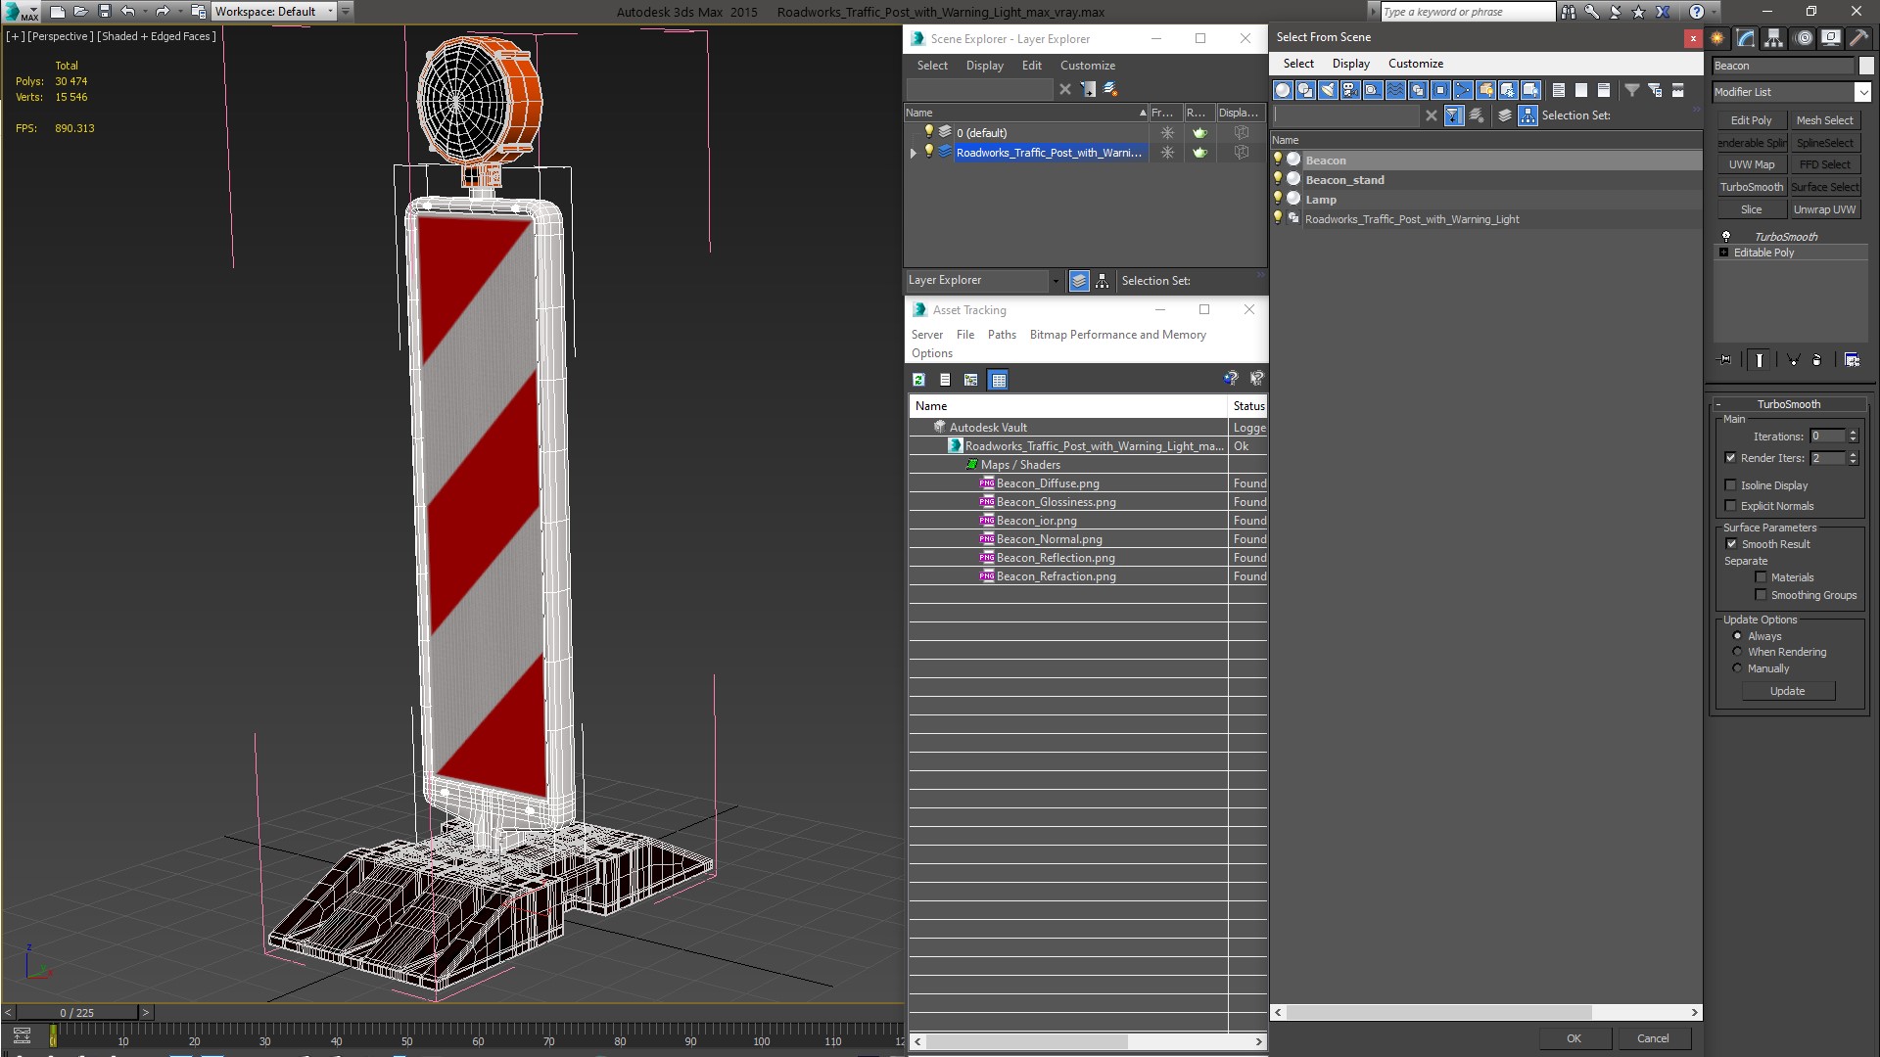The height and width of the screenshot is (1057, 1880).
Task: Click the help keyword search field
Action: [x=1467, y=12]
